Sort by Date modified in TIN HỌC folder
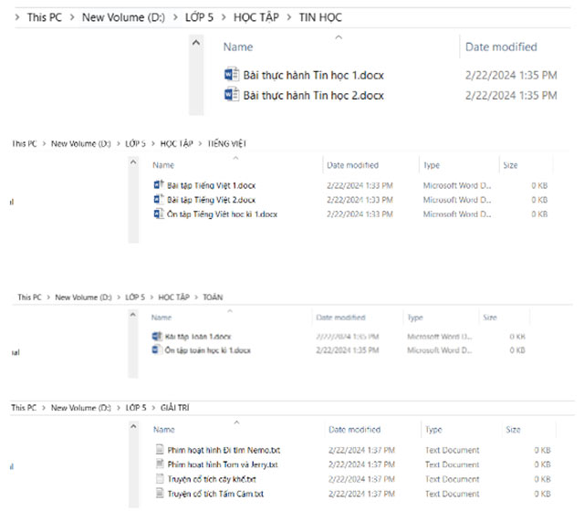The height and width of the screenshot is (511, 584). (x=501, y=47)
